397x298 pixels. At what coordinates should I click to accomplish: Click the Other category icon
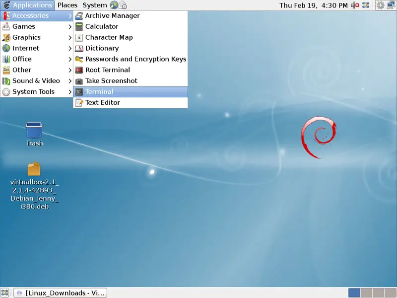coord(6,70)
